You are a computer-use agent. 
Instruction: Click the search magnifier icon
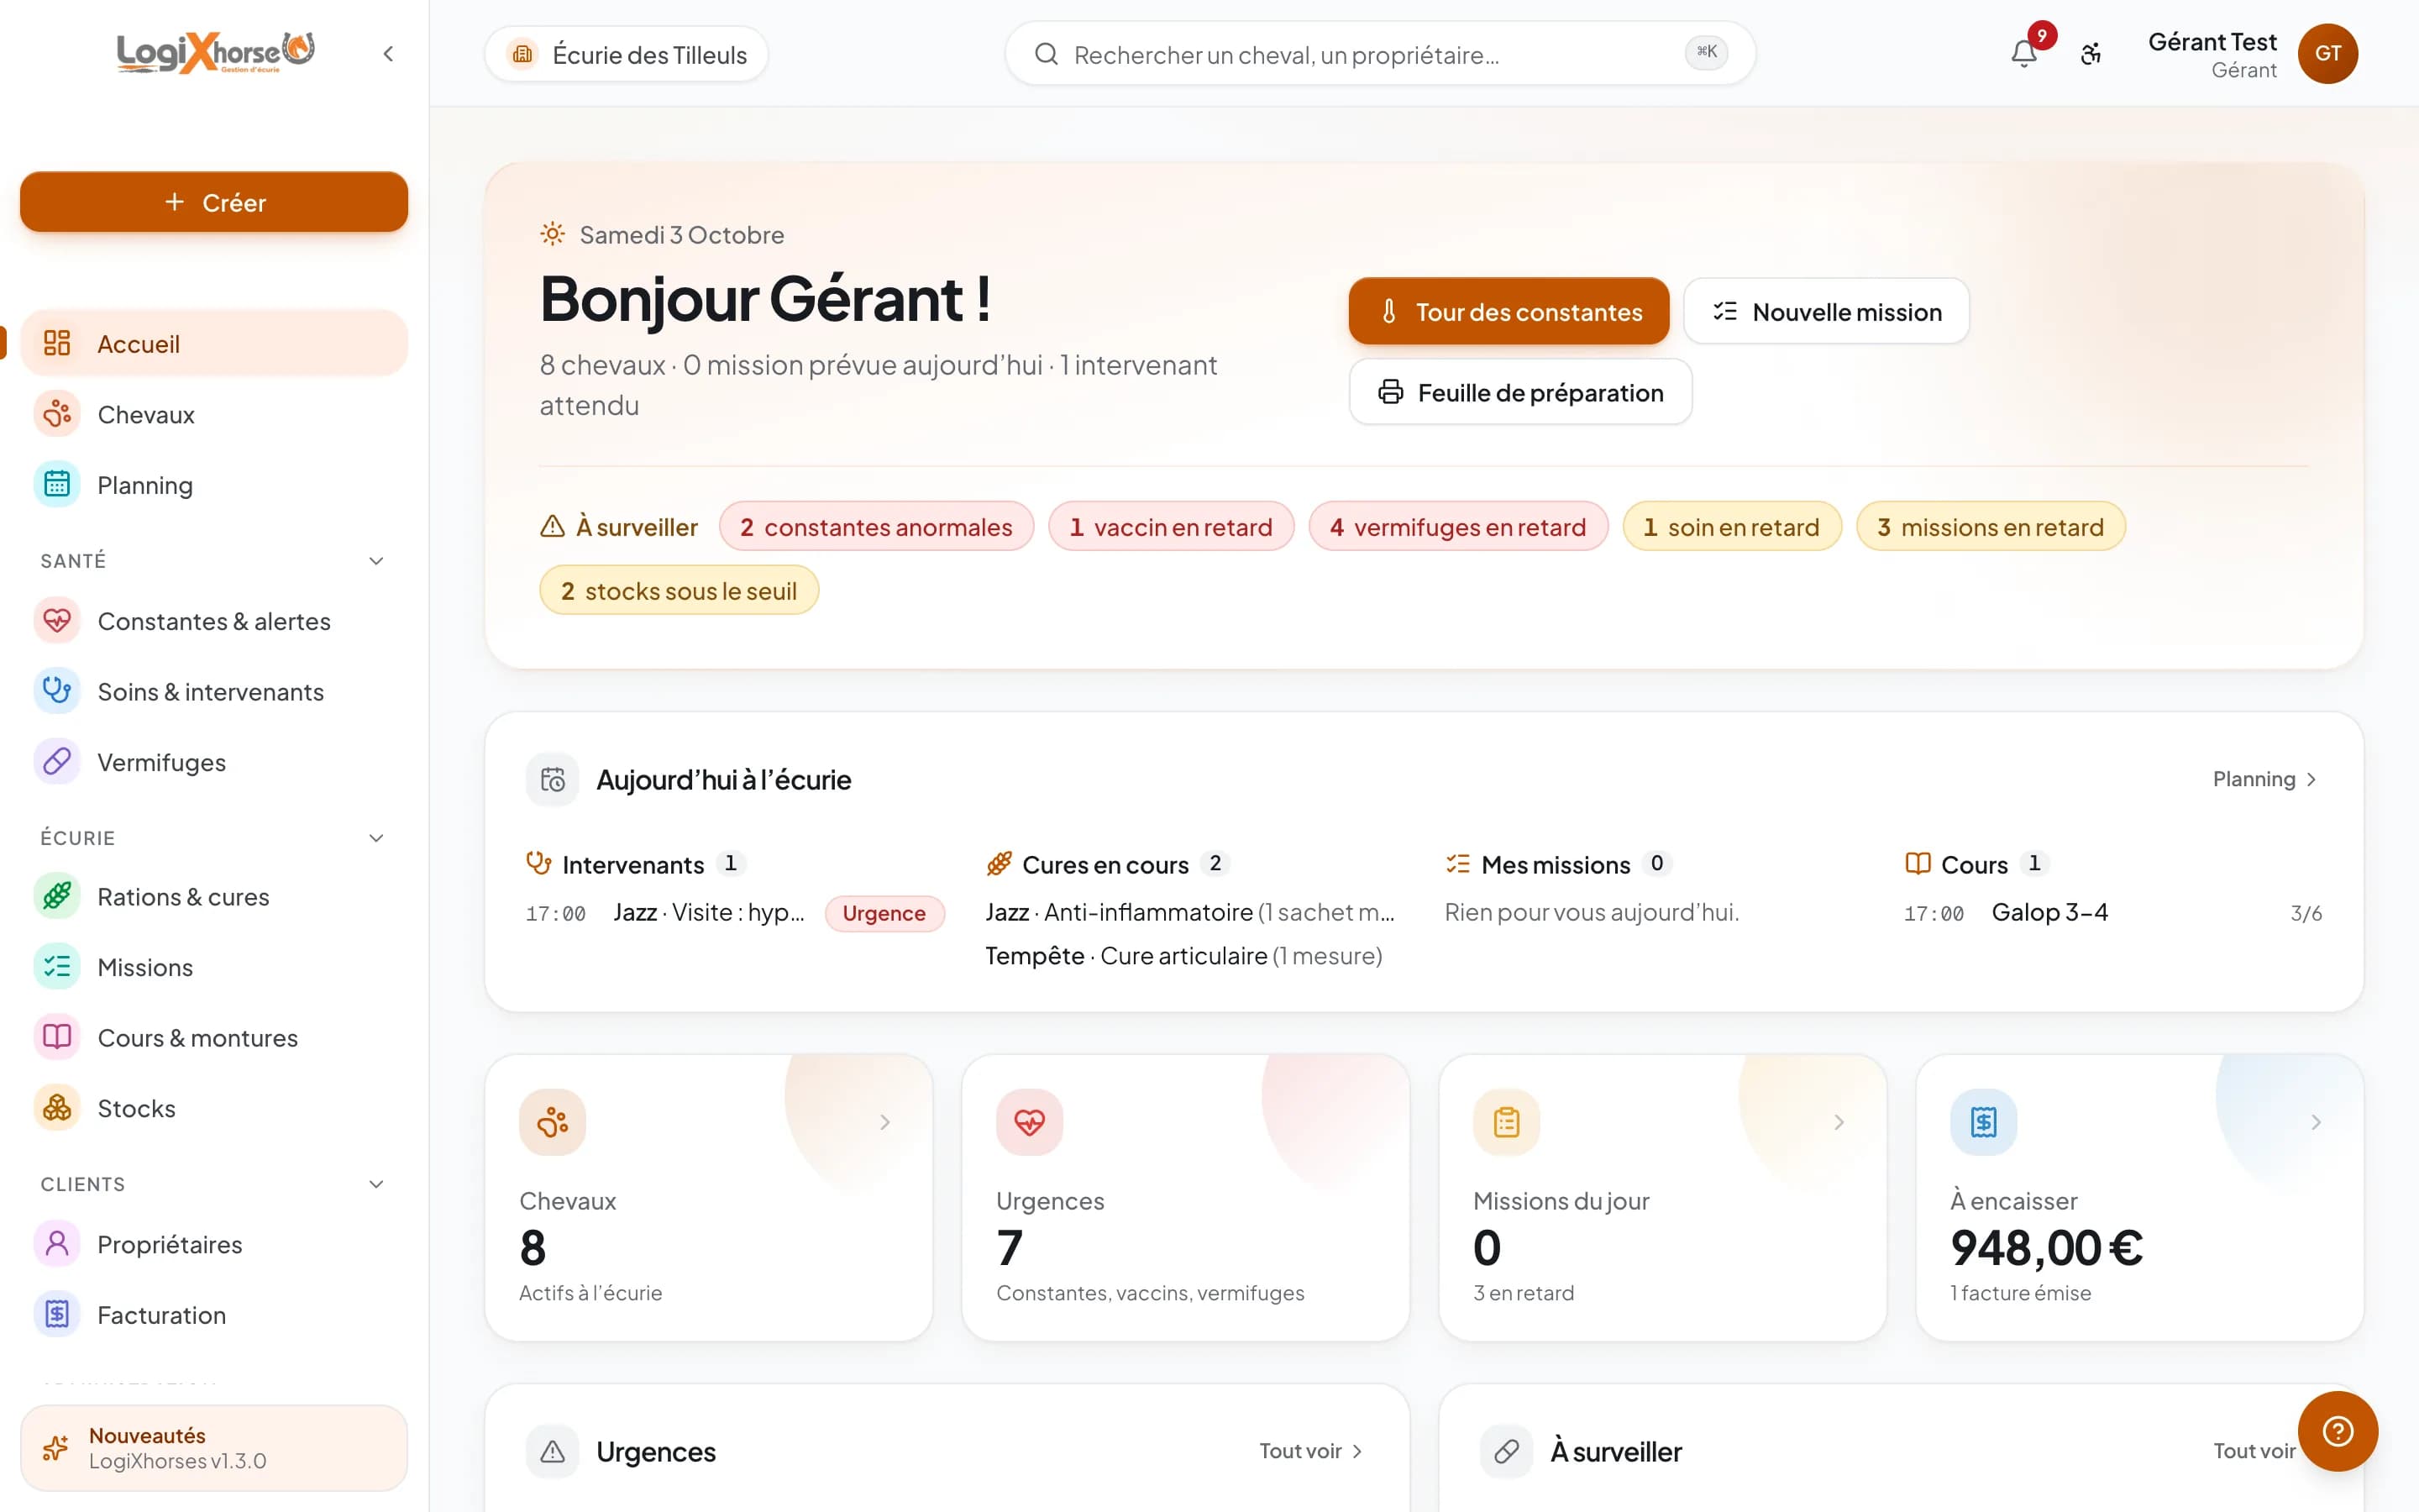pyautogui.click(x=1046, y=54)
